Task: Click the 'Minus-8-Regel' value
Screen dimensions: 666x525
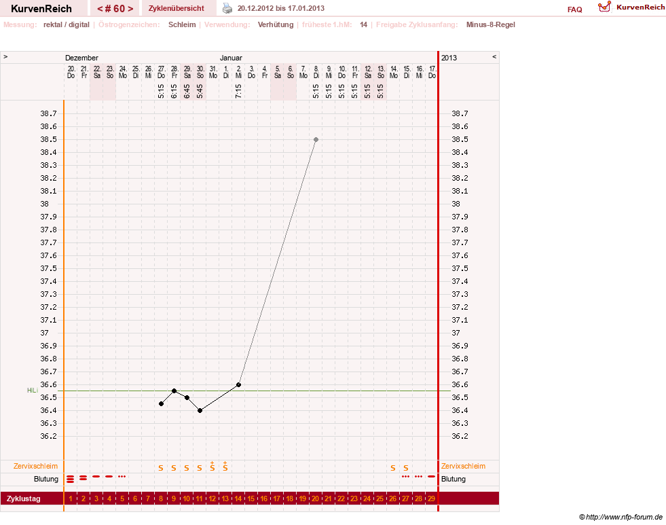Action: click(x=491, y=24)
